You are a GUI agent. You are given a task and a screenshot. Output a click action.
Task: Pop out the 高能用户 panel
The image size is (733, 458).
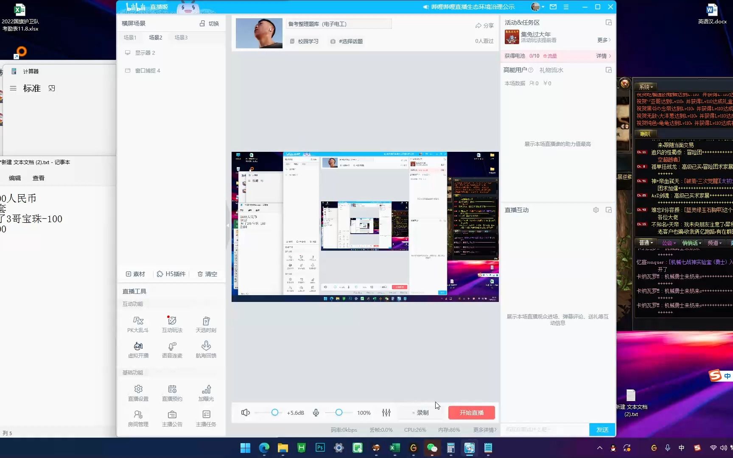pos(609,70)
